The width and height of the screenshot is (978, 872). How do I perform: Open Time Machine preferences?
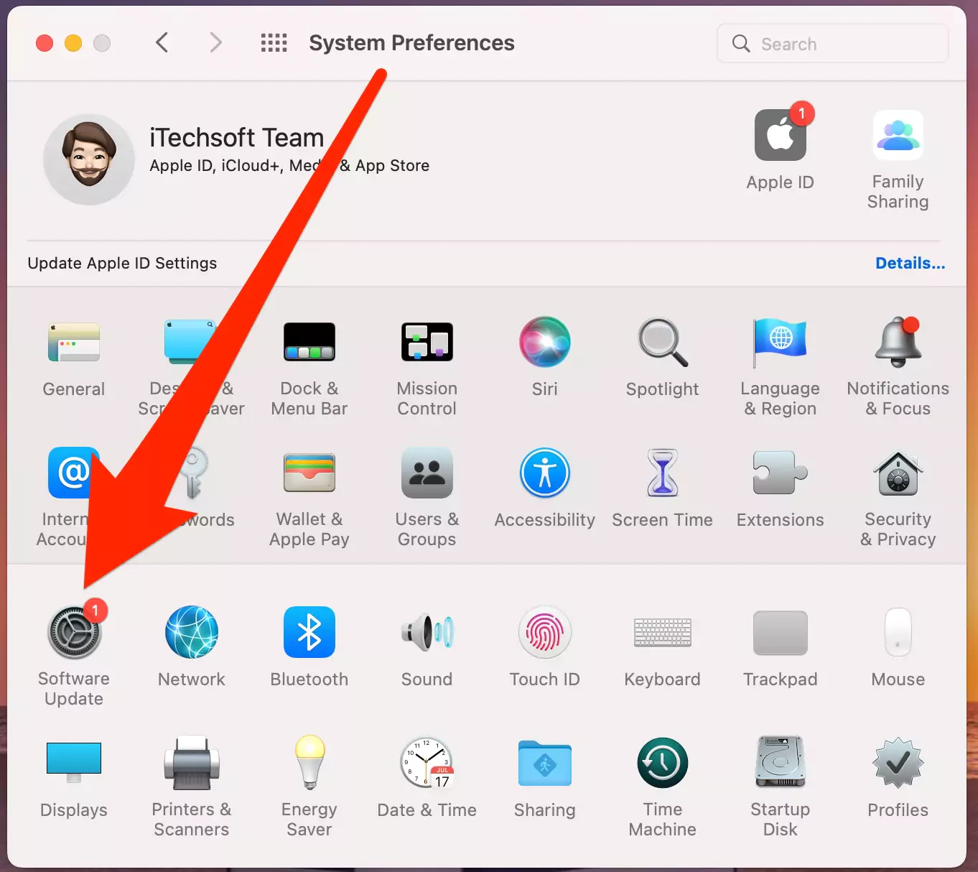pos(662,764)
